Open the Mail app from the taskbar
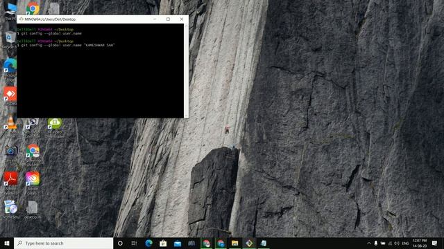 (178, 243)
